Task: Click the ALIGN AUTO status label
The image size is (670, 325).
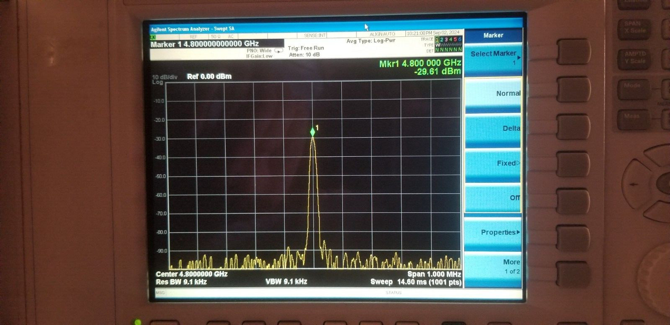Action: [382, 34]
